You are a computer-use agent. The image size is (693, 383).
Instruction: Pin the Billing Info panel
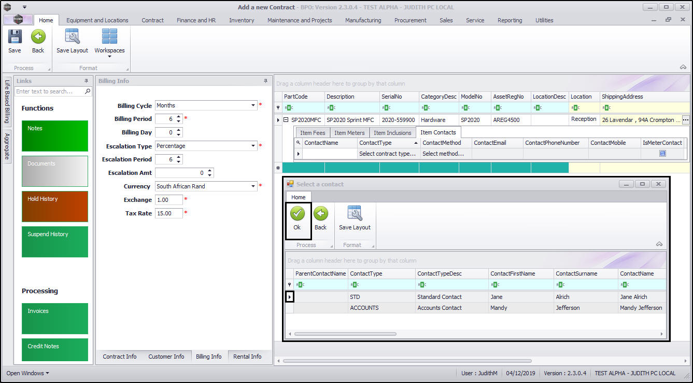[x=266, y=81]
